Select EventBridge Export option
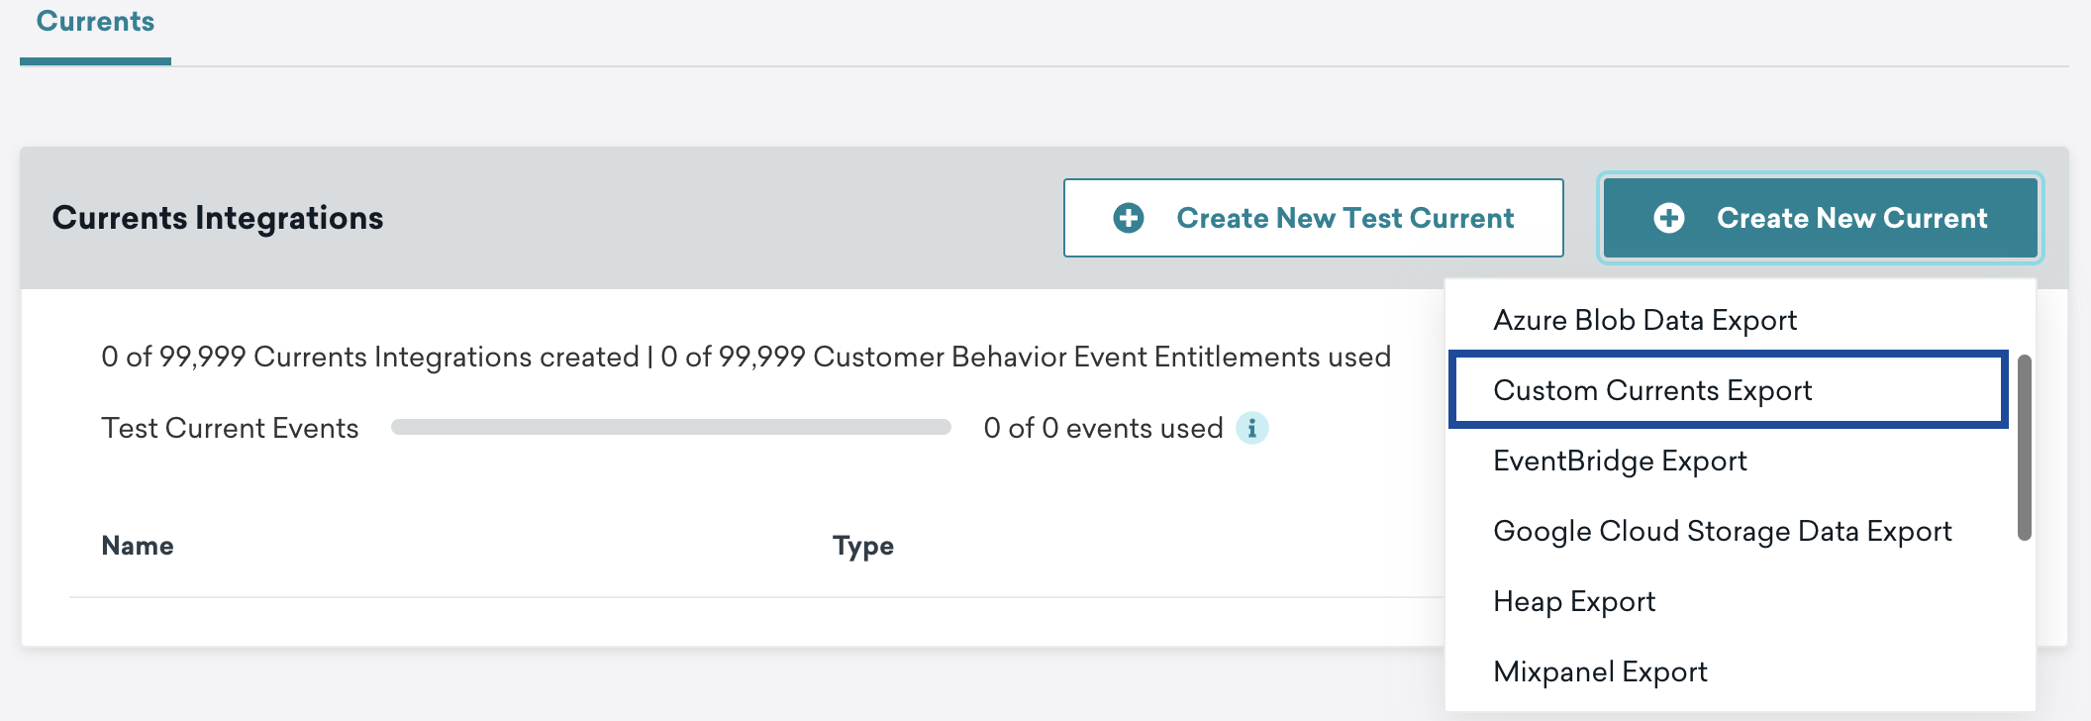The image size is (2091, 721). point(1620,461)
